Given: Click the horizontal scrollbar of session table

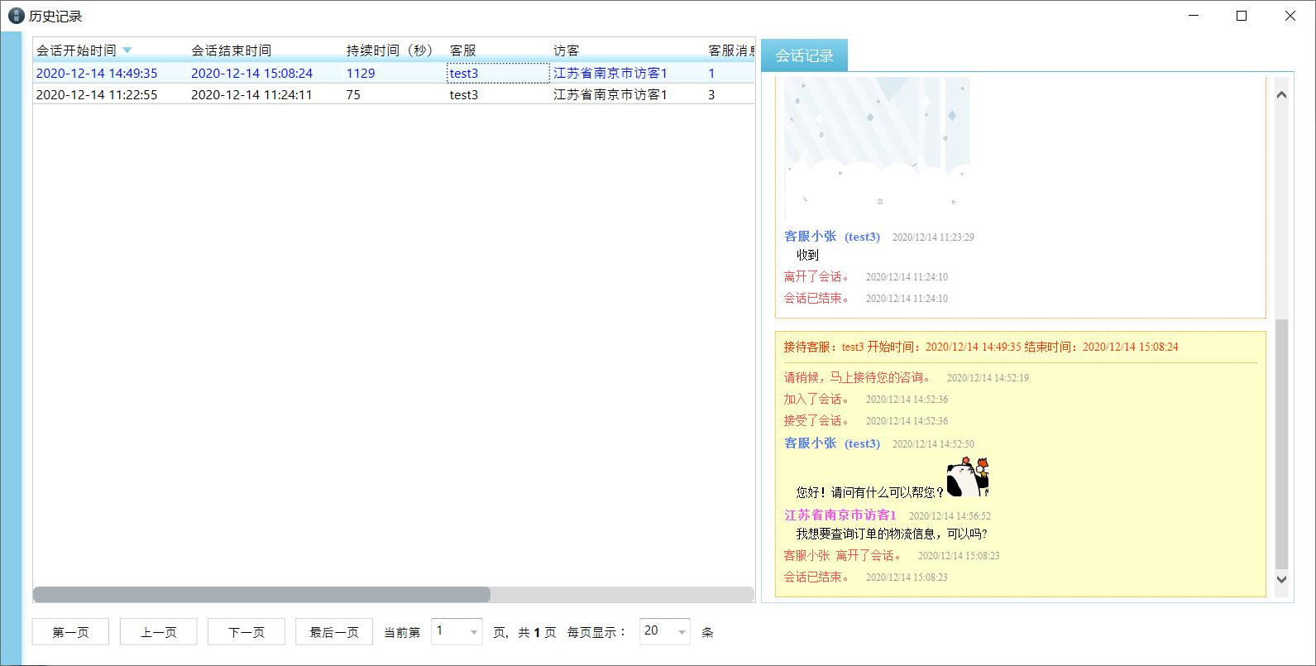Looking at the screenshot, I should point(261,594).
